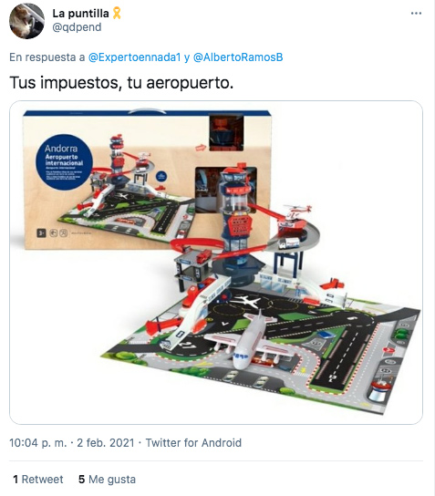The width and height of the screenshot is (435, 496).
Task: Open the @Expertoennada1 mention link
Action: (134, 57)
